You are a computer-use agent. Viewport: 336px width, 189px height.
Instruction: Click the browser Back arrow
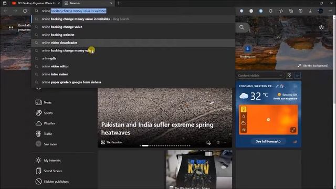(6, 10)
